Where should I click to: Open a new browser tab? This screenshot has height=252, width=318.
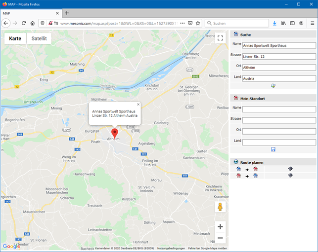67,13
